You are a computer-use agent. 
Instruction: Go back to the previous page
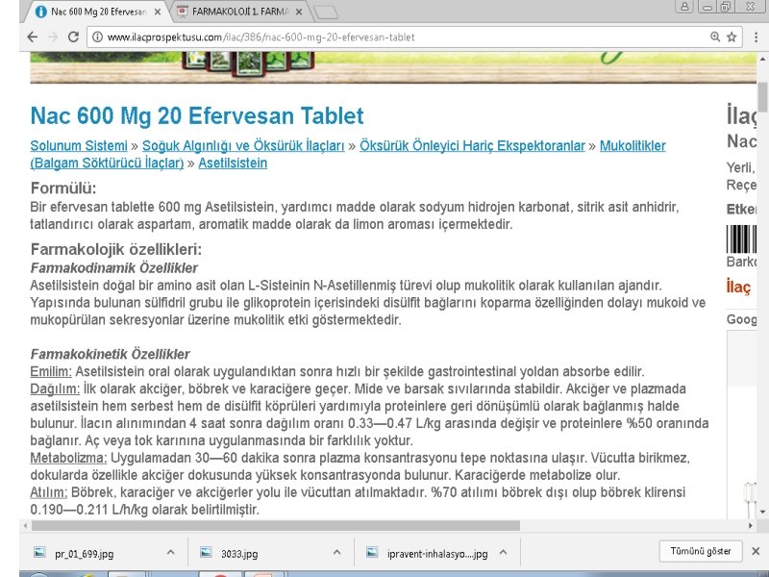(33, 37)
